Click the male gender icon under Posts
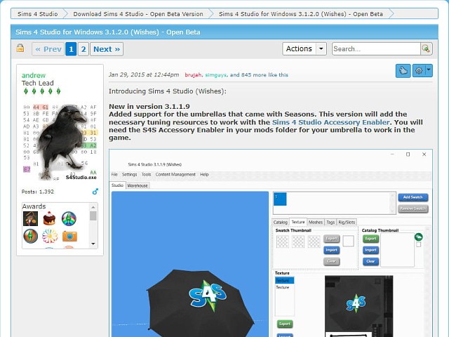Viewport: 449px width, 337px height. point(95,192)
